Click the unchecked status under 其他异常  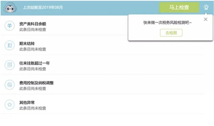pyautogui.click(x=33, y=108)
